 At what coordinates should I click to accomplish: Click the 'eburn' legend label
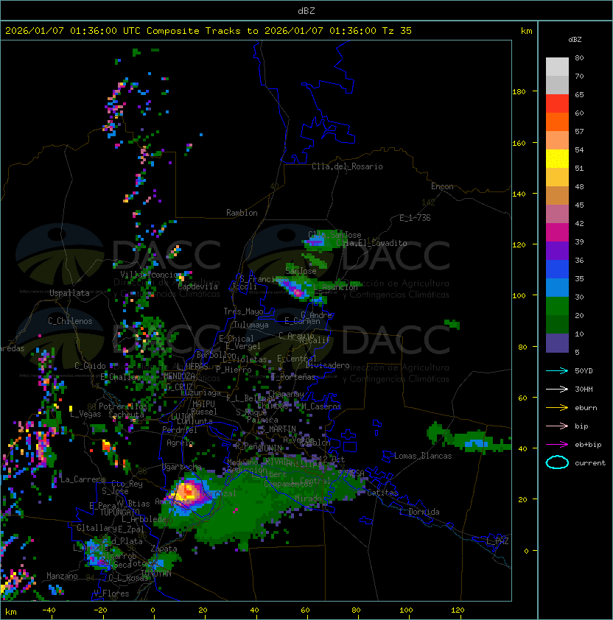tap(586, 408)
